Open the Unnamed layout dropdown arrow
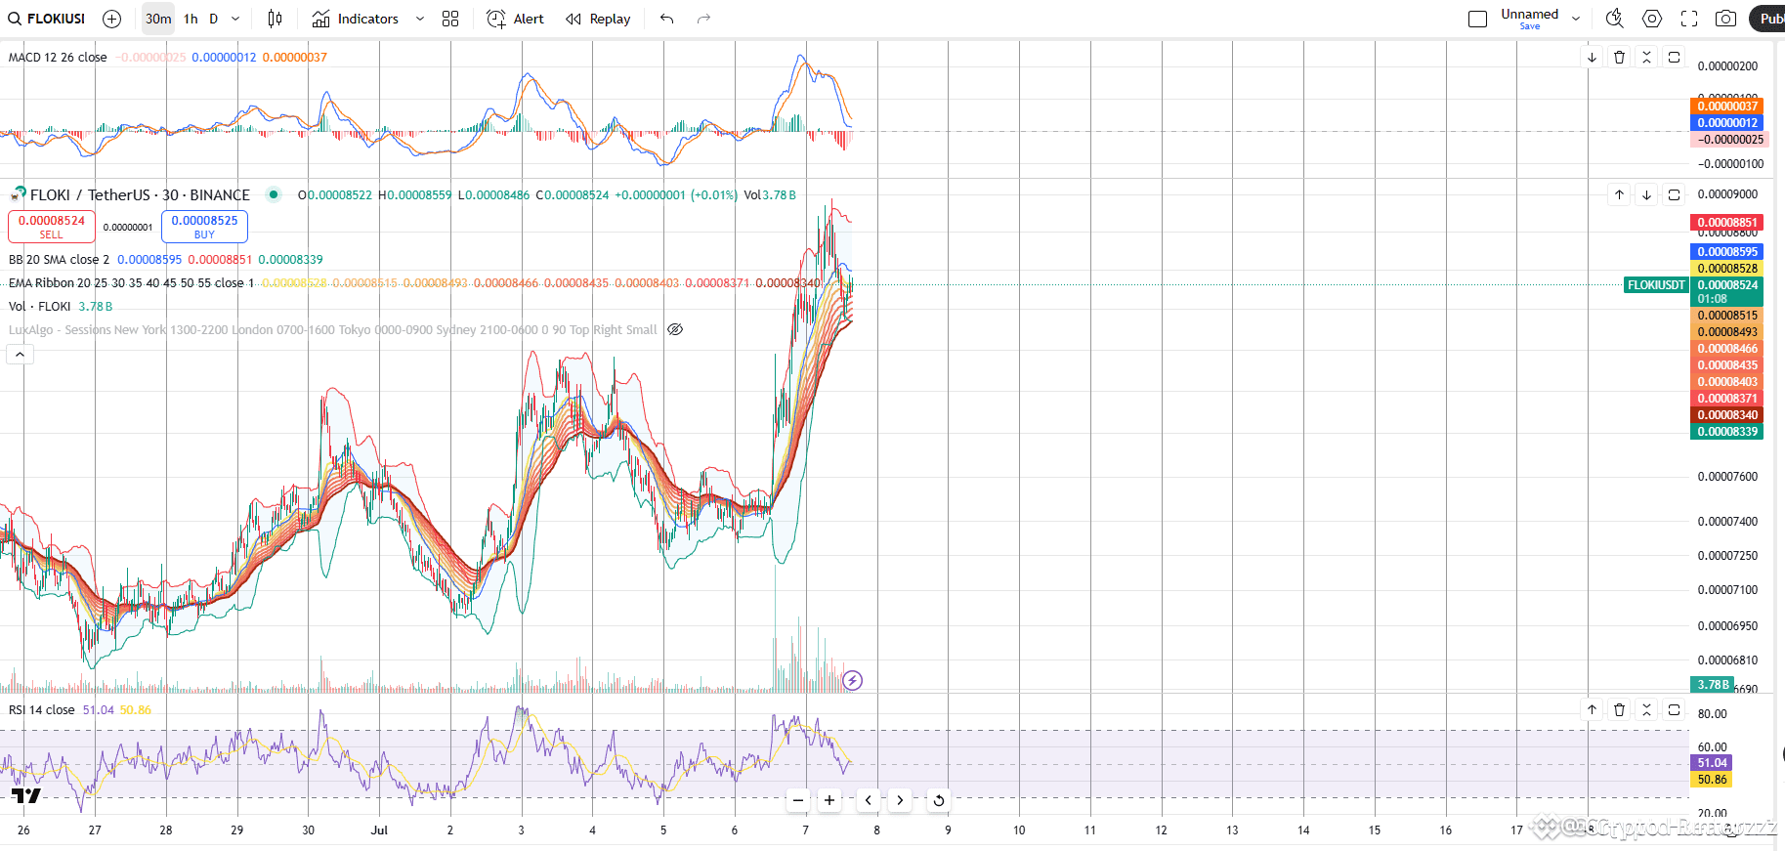Image resolution: width=1785 pixels, height=851 pixels. point(1576,19)
